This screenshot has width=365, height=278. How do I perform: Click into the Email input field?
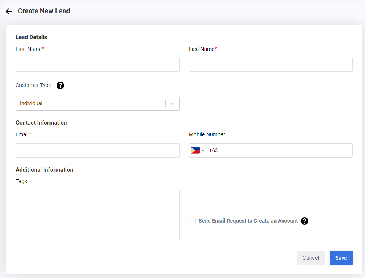click(x=97, y=150)
